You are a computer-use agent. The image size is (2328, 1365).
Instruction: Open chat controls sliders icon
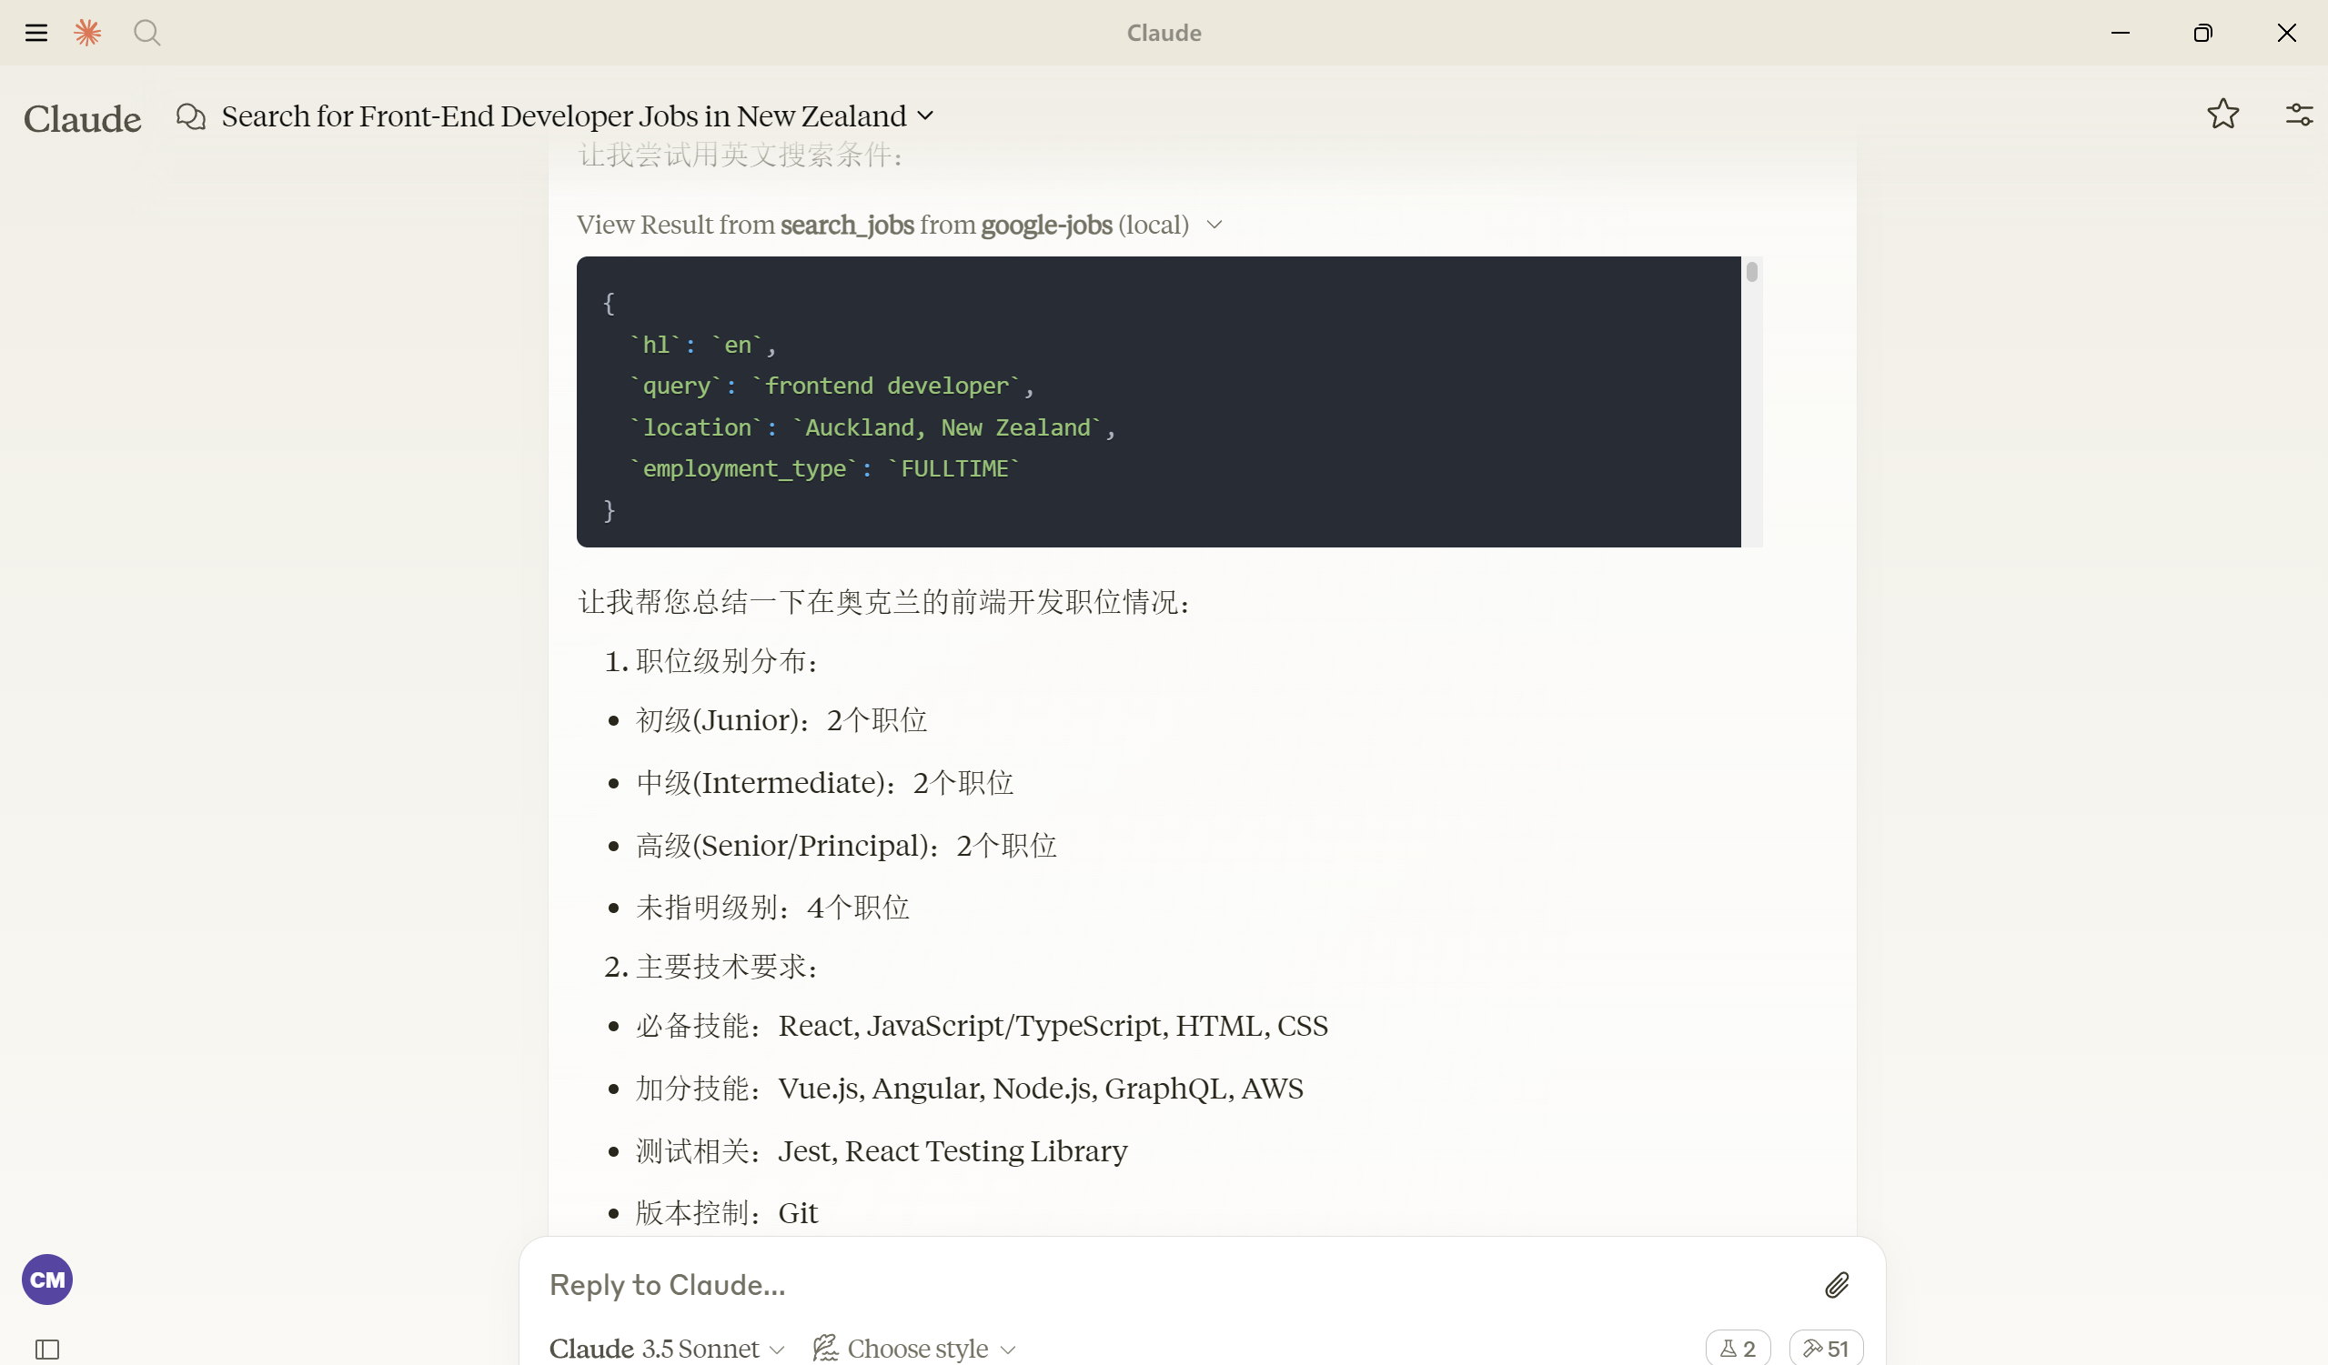pyautogui.click(x=2299, y=115)
